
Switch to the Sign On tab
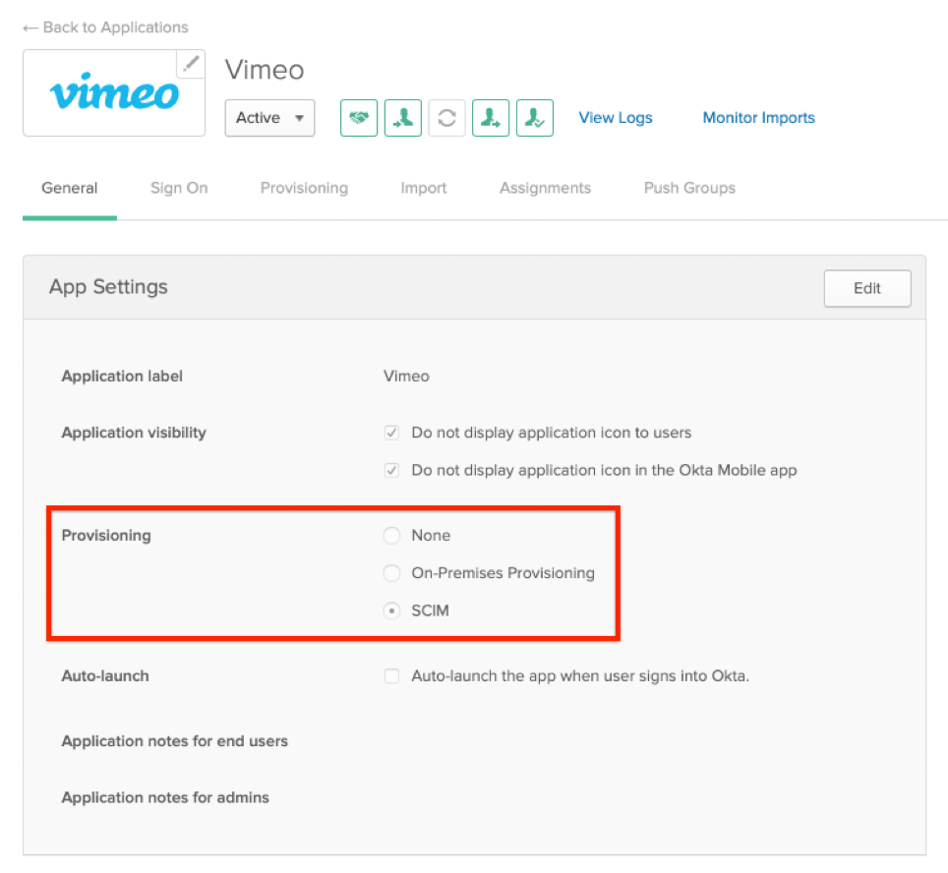click(179, 188)
